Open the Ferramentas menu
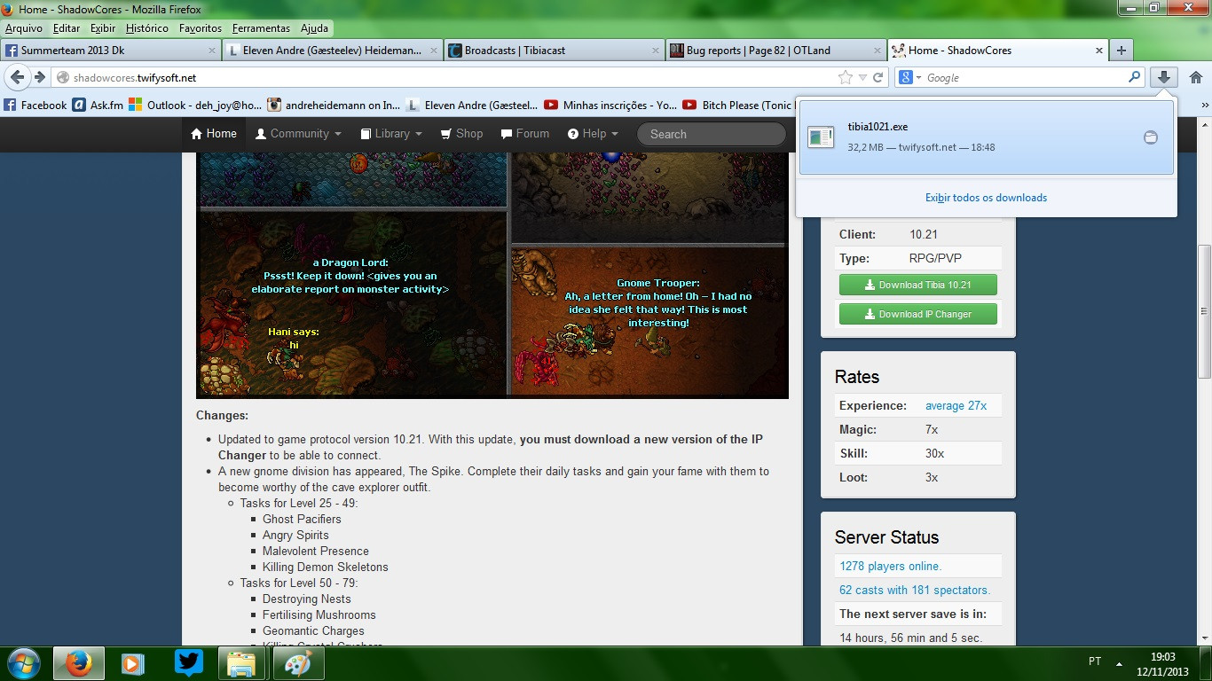The height and width of the screenshot is (681, 1212). point(261,28)
